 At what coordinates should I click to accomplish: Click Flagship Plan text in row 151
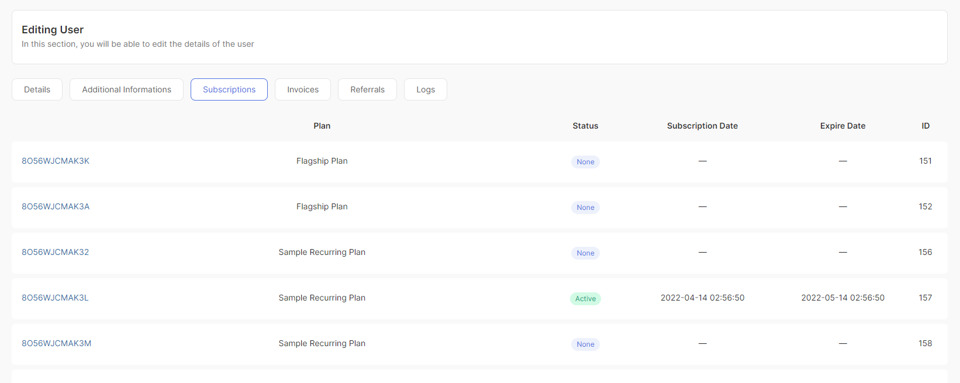point(322,161)
